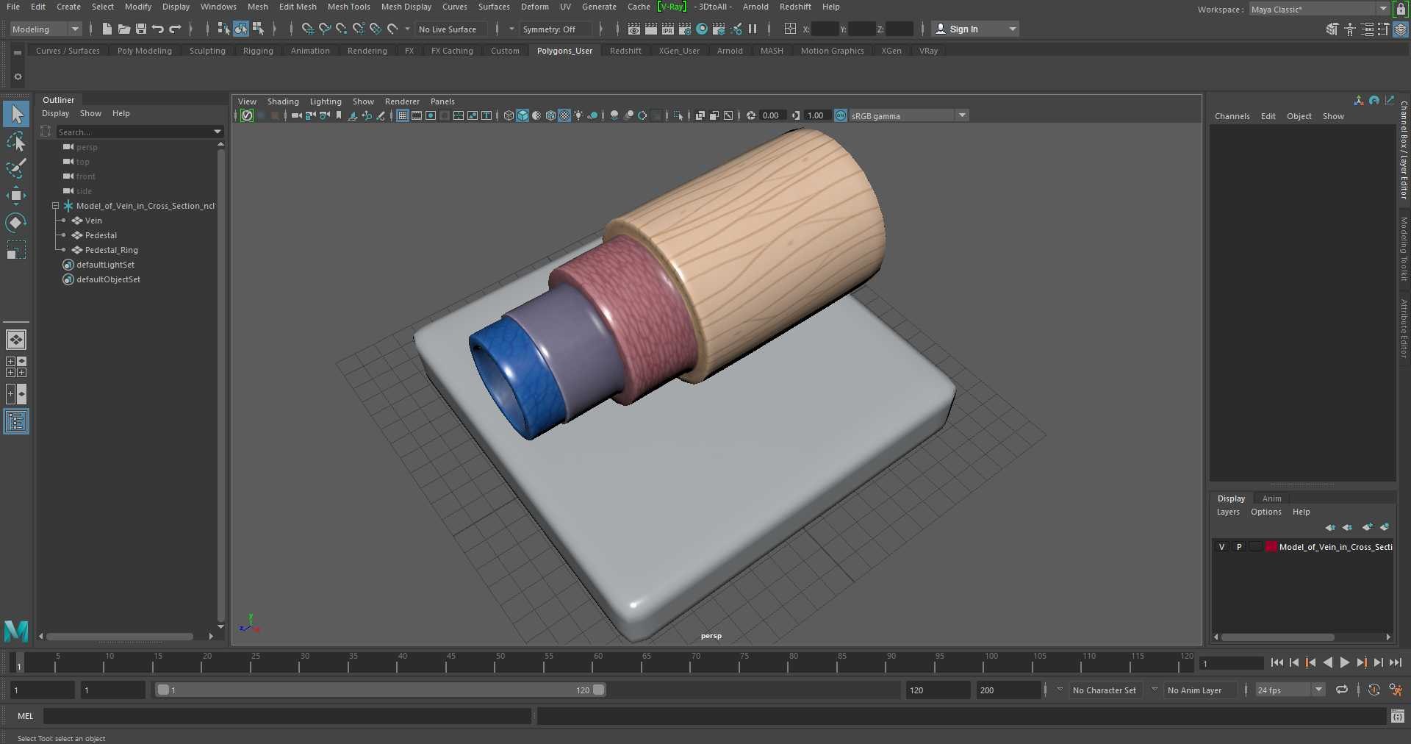Open the No Character Set dropdown arrow
This screenshot has height=744, width=1411.
1060,690
